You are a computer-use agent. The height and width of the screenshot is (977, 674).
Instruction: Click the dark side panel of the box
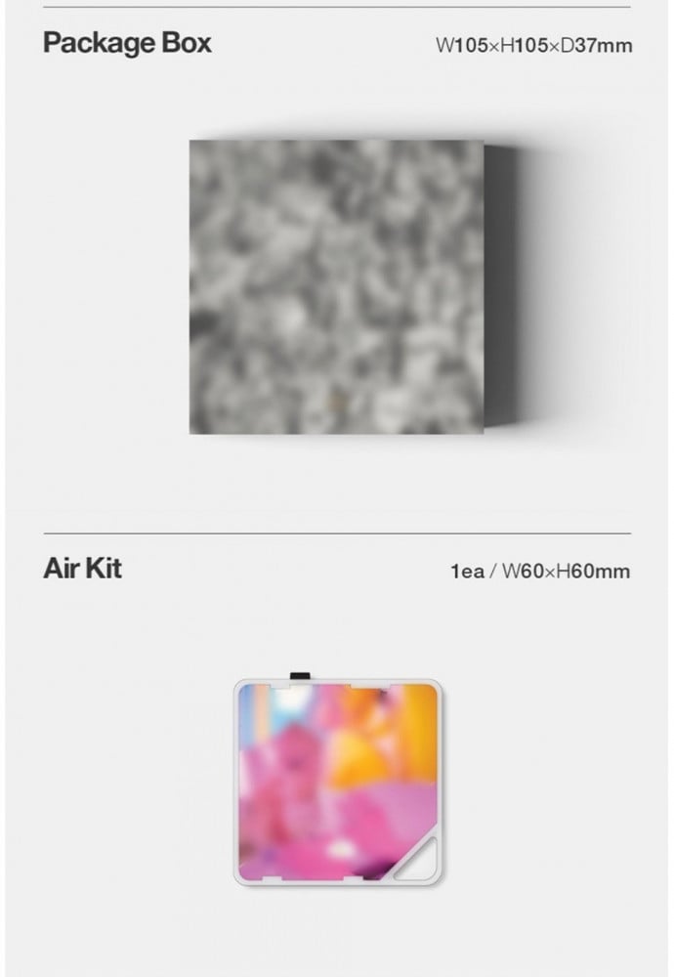point(500,286)
